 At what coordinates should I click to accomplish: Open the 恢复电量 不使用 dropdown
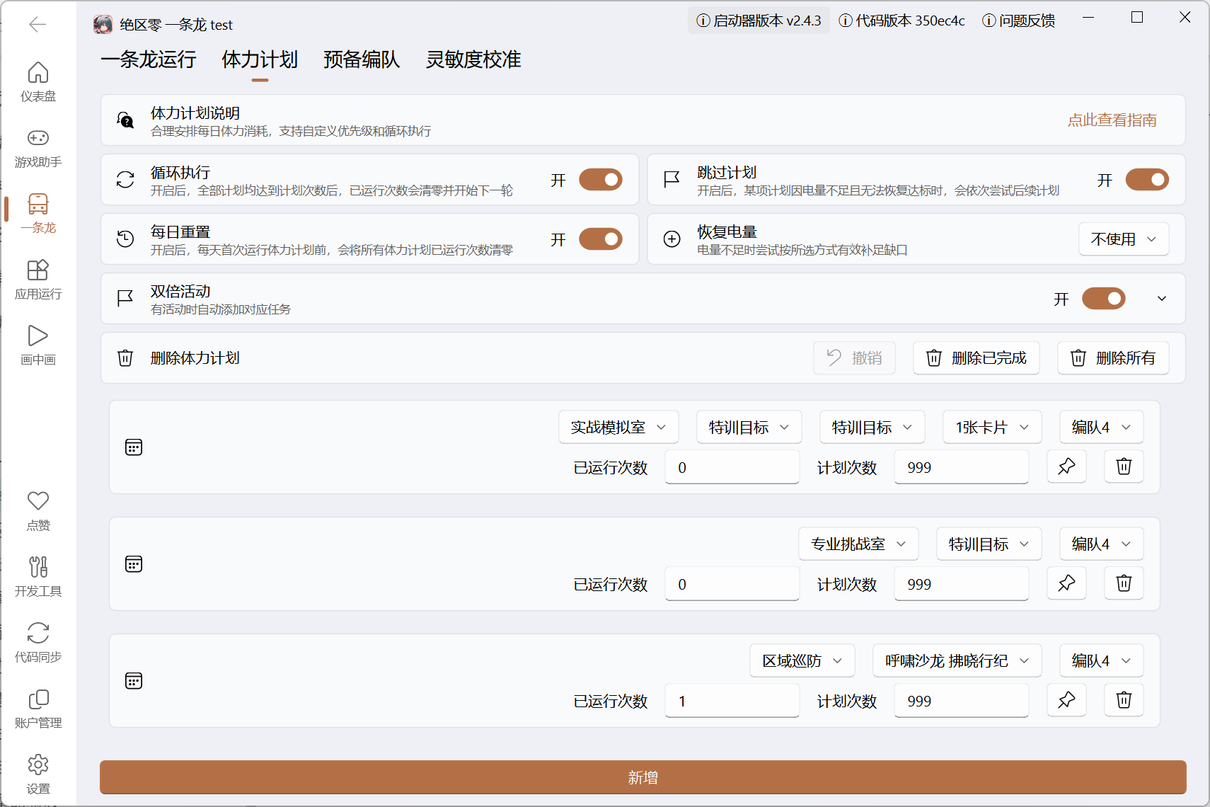tap(1124, 239)
